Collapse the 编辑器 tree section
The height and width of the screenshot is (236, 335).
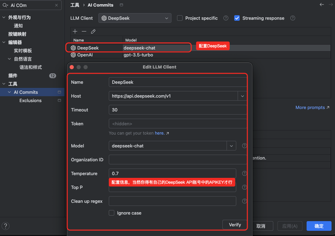tap(4, 42)
